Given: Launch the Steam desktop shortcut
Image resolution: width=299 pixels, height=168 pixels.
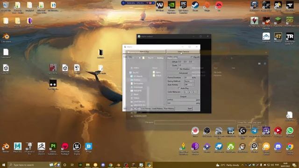Looking at the screenshot, I should [x=195, y=7].
